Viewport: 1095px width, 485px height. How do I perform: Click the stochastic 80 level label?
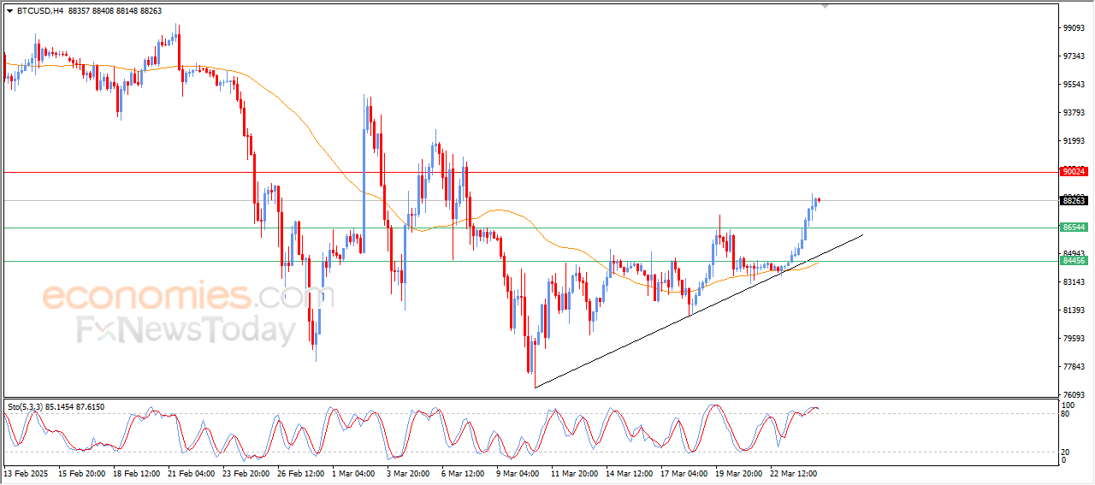point(1066,414)
